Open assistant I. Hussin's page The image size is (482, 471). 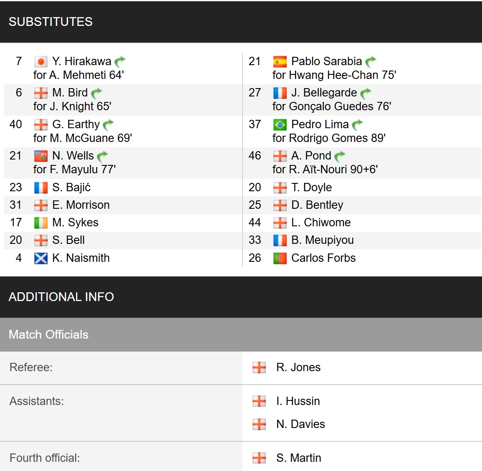click(x=298, y=401)
